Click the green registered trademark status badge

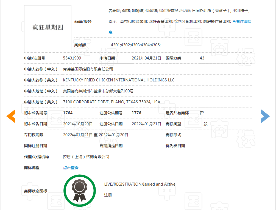pos(80,191)
